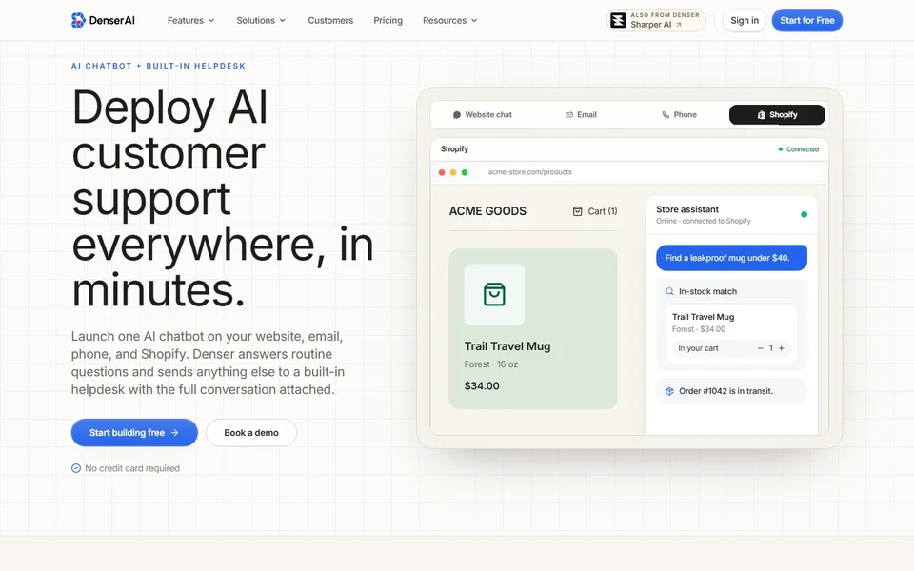Click the Trail Travel Mug product image icon
Image resolution: width=914 pixels, height=571 pixels.
pos(494,294)
